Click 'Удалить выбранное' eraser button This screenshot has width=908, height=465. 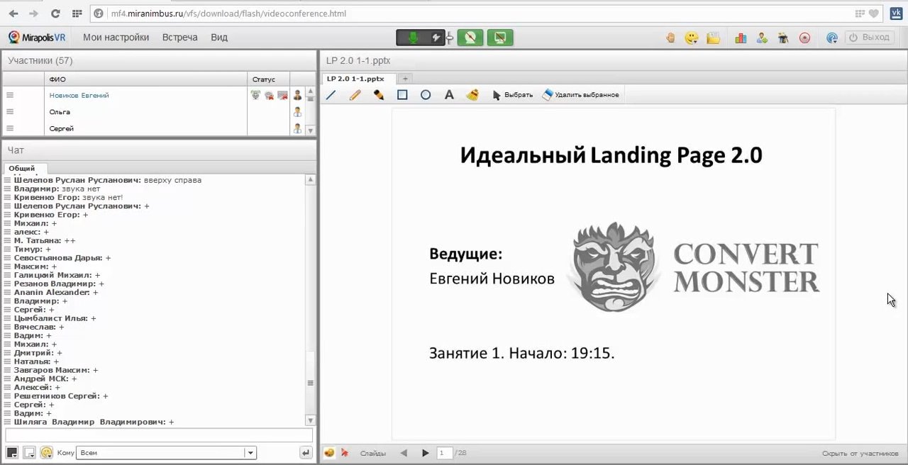(580, 95)
